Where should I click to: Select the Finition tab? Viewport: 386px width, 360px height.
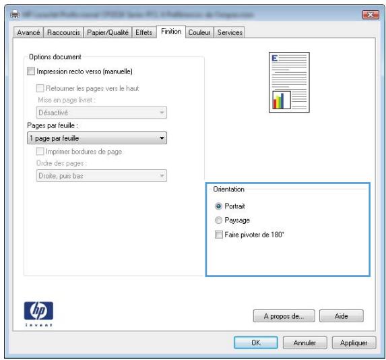point(171,32)
